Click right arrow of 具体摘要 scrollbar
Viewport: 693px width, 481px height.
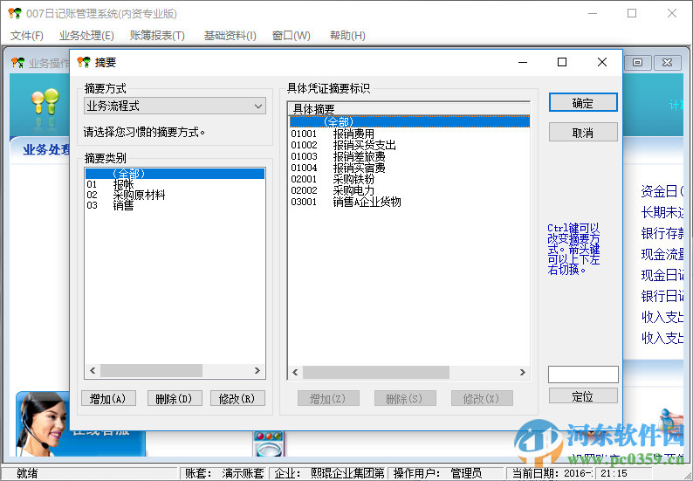[523, 372]
